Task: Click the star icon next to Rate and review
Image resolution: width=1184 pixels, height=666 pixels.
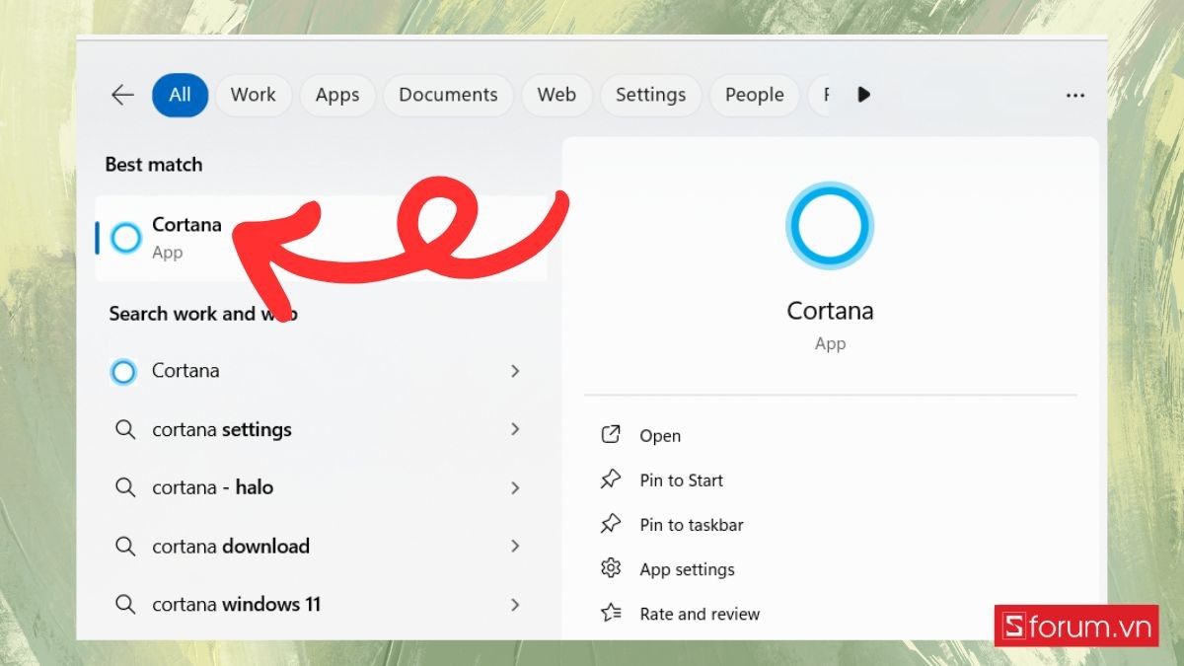Action: 611,613
